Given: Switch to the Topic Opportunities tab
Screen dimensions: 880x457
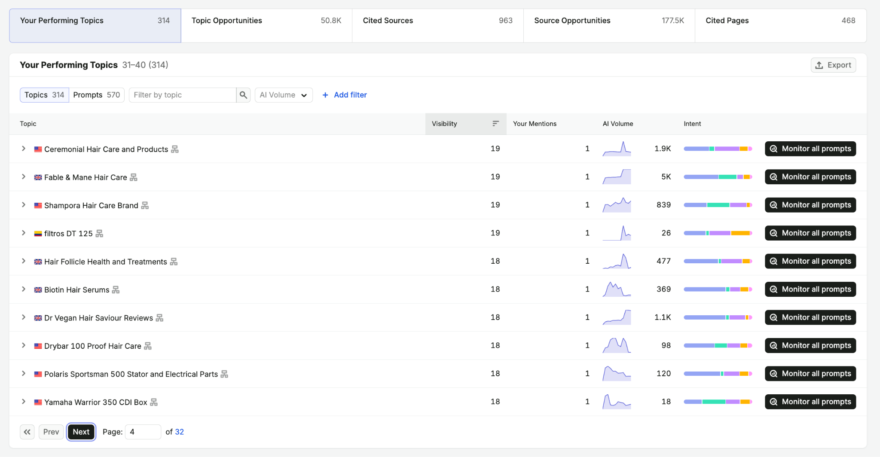Looking at the screenshot, I should tap(266, 25).
